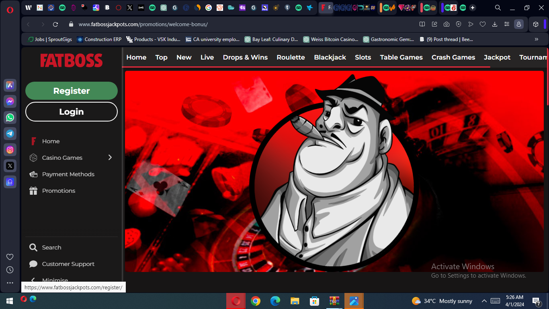
Task: Click the green Register button
Action: [x=72, y=91]
